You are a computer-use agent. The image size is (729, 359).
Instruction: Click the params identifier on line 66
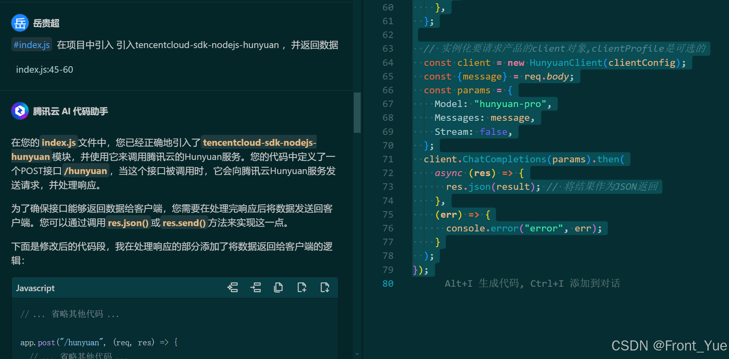point(474,90)
